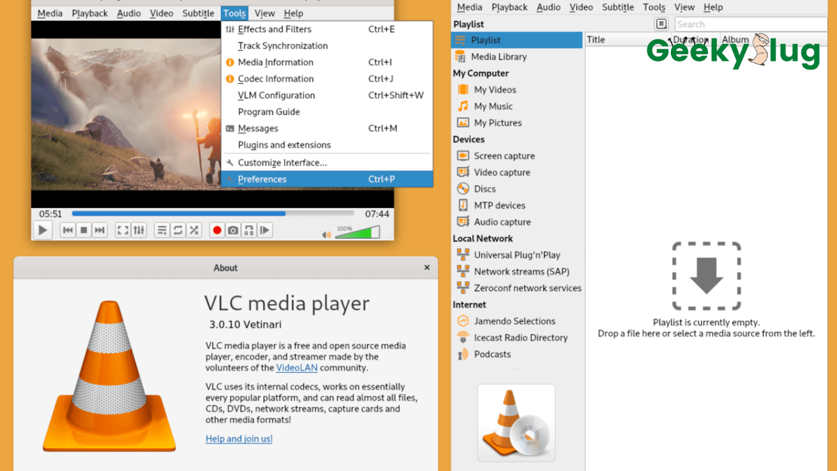
Task: Click the volume slider to adjust loudness
Action: point(358,232)
